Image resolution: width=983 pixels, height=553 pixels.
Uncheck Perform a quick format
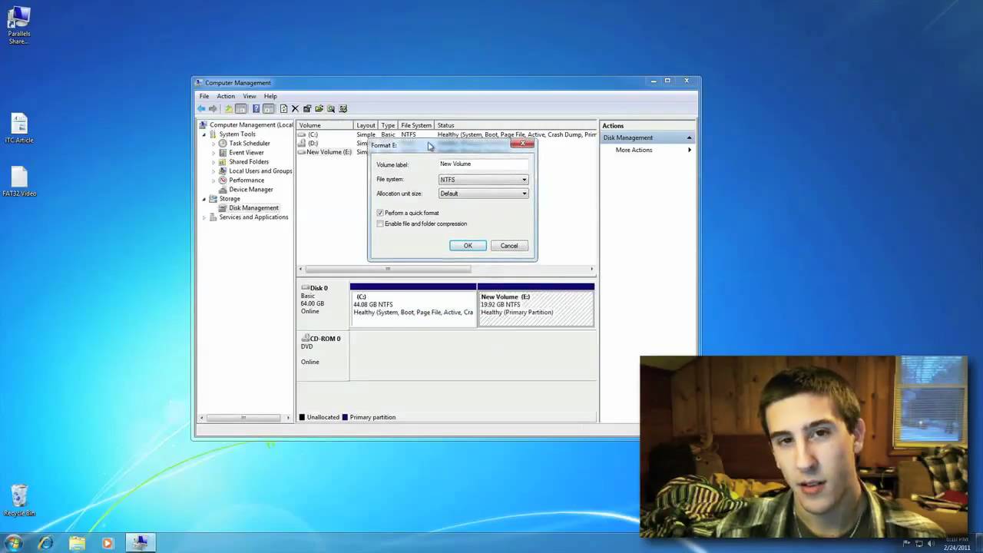click(x=380, y=213)
